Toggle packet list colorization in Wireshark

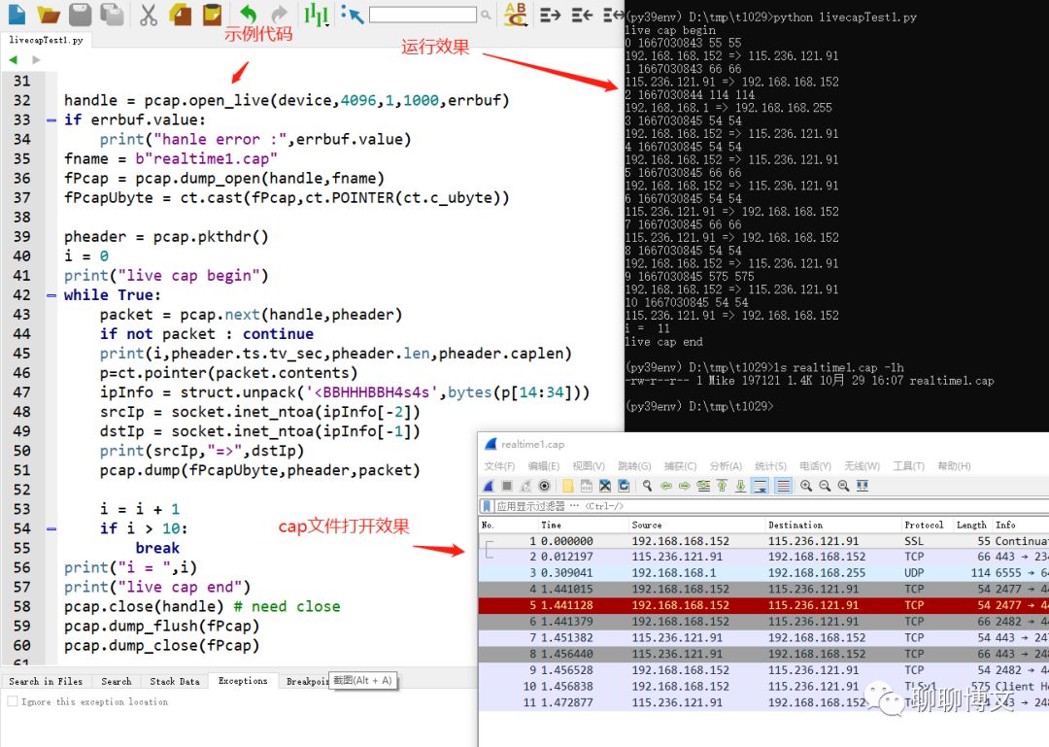[783, 486]
